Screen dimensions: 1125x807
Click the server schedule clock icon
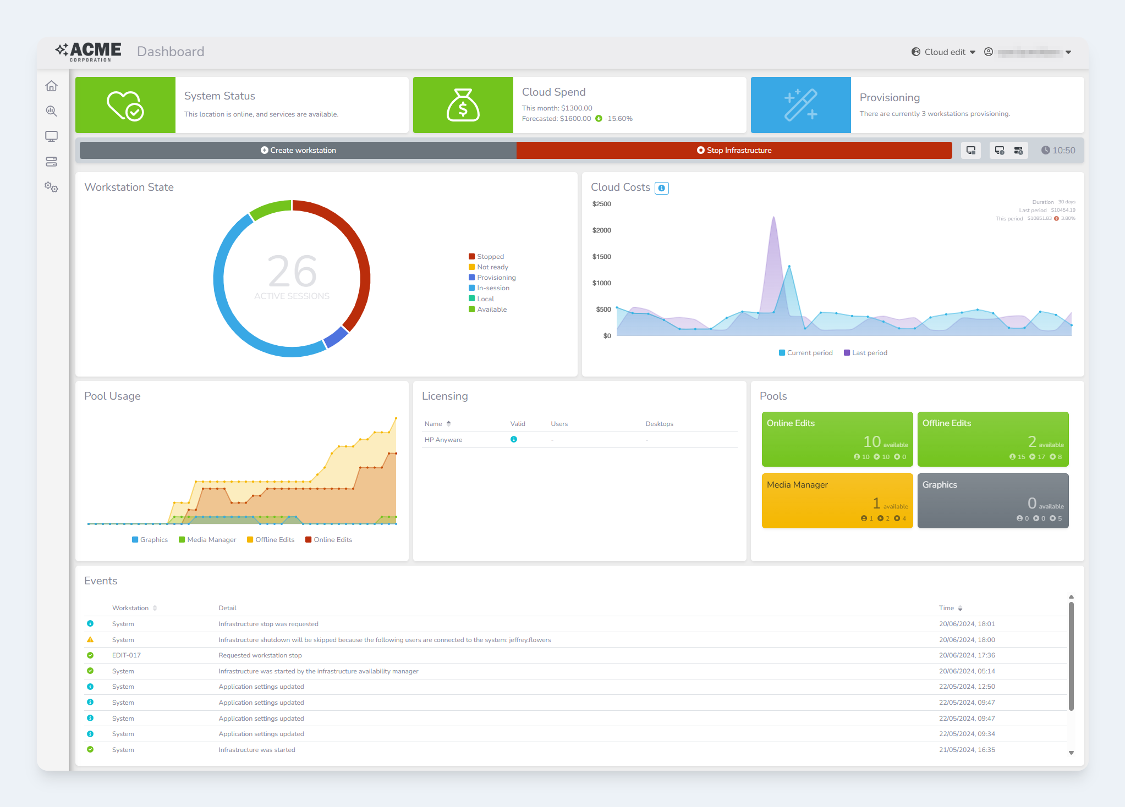coord(1018,151)
